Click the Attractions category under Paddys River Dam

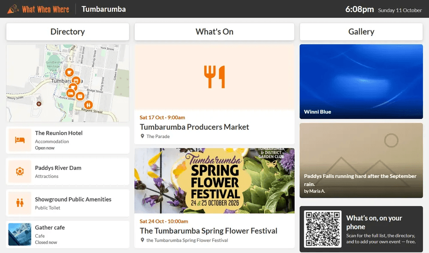pos(47,176)
